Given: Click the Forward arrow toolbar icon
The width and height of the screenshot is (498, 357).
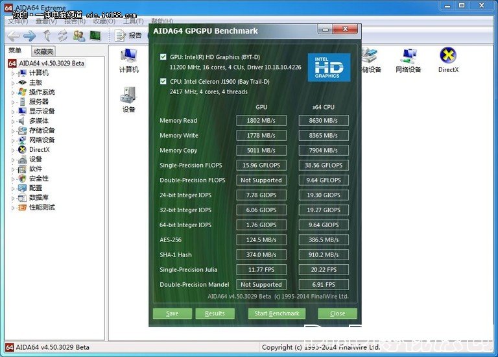Looking at the screenshot, I should point(30,36).
